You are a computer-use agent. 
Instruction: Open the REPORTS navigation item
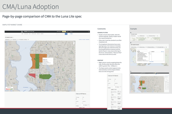click(x=42, y=34)
